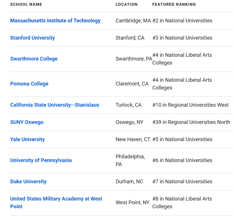Click the Yale University link

click(28, 139)
